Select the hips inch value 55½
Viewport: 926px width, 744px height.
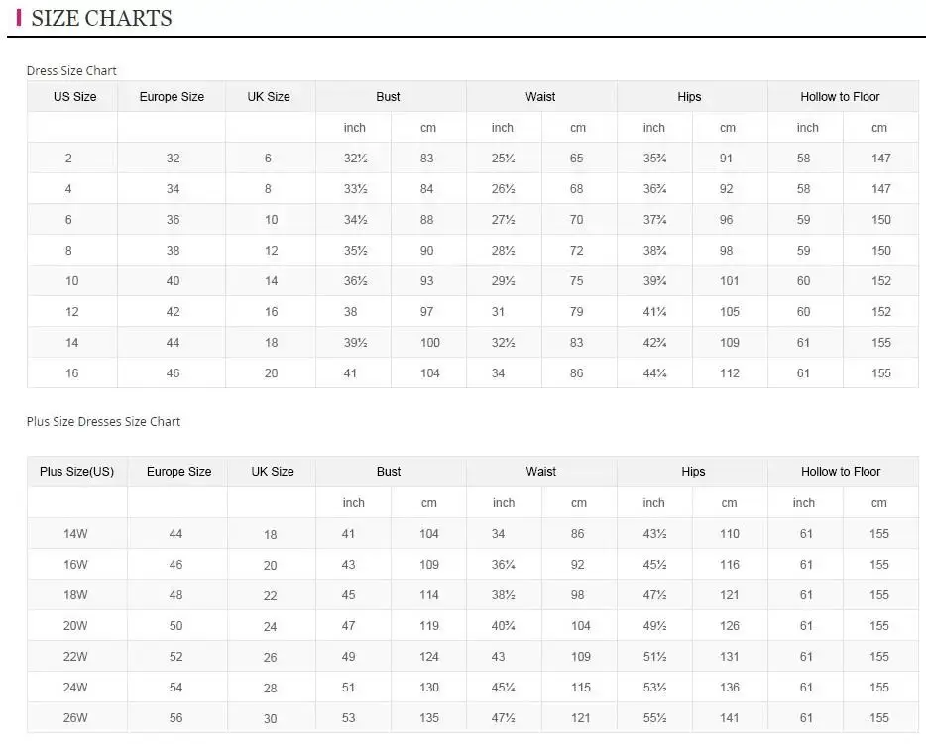654,718
